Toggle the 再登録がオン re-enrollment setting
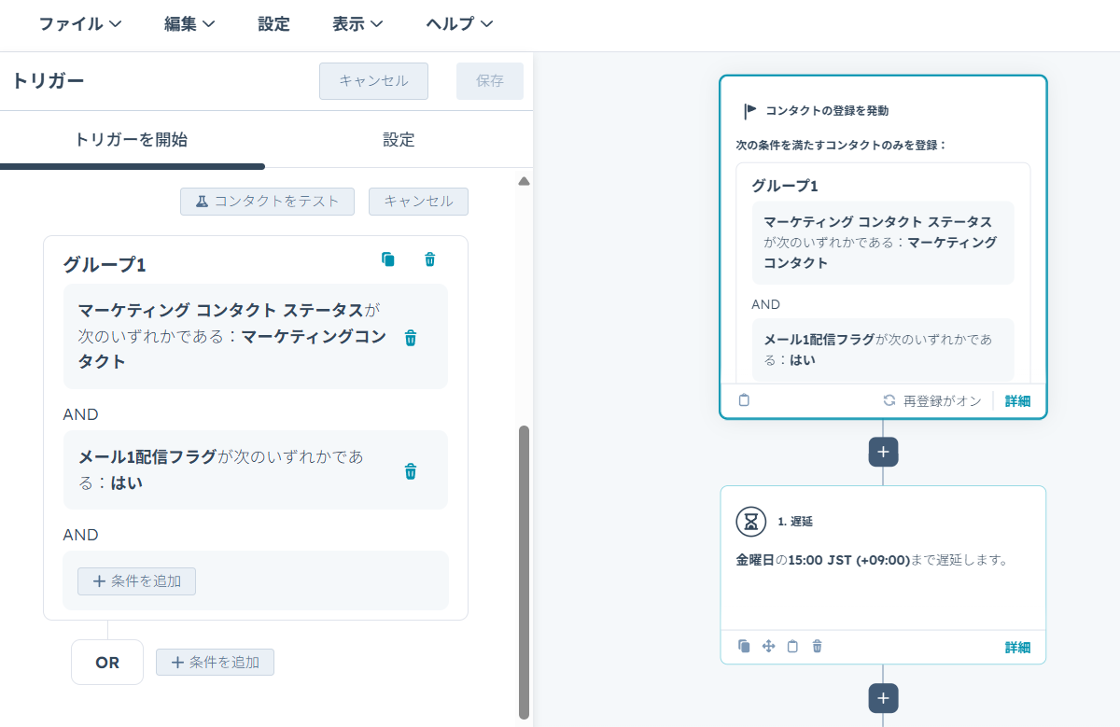 tap(932, 400)
